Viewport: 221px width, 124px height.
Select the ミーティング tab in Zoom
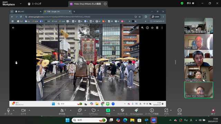tap(35, 4)
